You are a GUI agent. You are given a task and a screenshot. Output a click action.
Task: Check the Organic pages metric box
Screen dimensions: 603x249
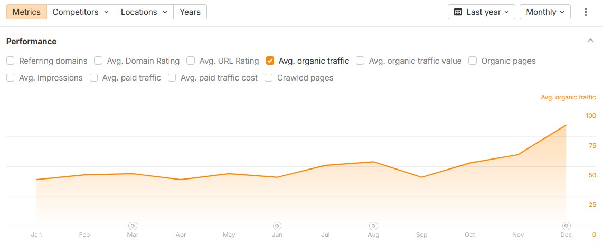point(473,61)
